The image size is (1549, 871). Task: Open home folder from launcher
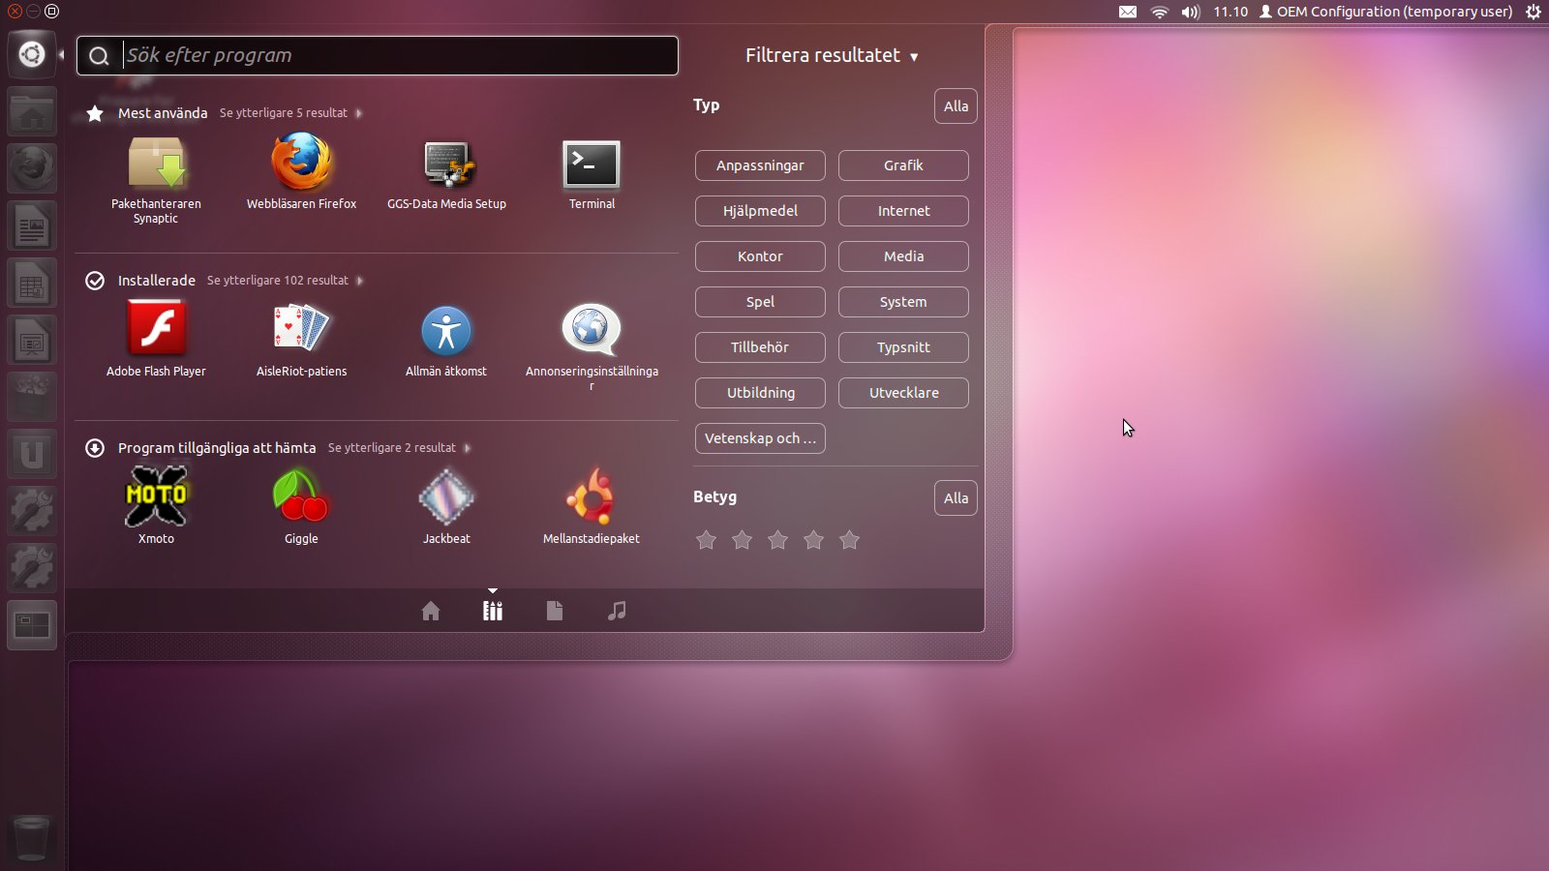pyautogui.click(x=32, y=112)
